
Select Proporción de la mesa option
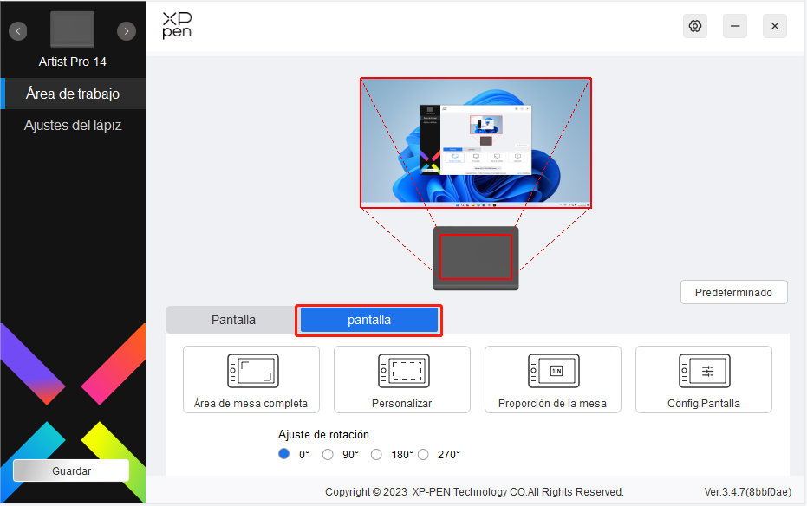tap(553, 379)
